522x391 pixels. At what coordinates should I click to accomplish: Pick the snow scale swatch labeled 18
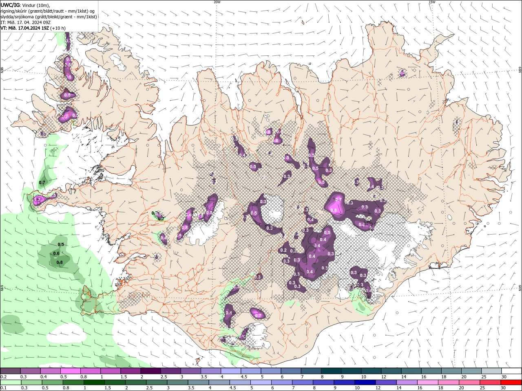pyautogui.click(x=451, y=371)
